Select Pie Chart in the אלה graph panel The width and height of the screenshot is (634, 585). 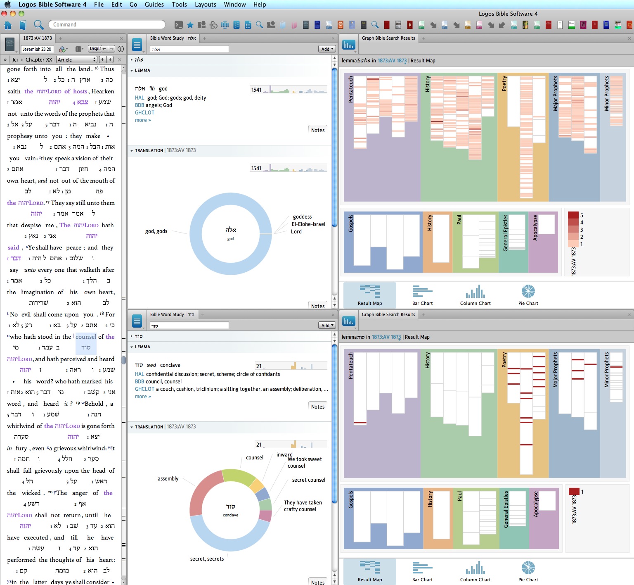528,295
